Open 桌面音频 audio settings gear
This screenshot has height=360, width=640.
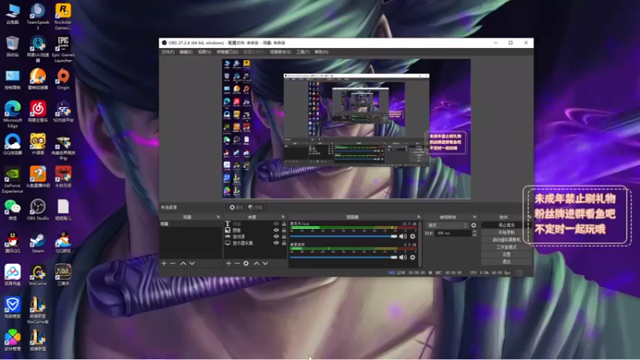pos(413,257)
